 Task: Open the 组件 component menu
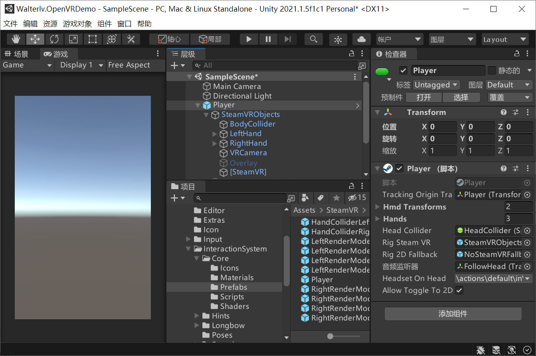coord(105,24)
